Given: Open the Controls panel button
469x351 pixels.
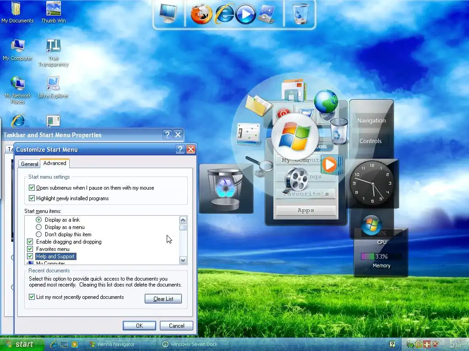Looking at the screenshot, I should [371, 141].
